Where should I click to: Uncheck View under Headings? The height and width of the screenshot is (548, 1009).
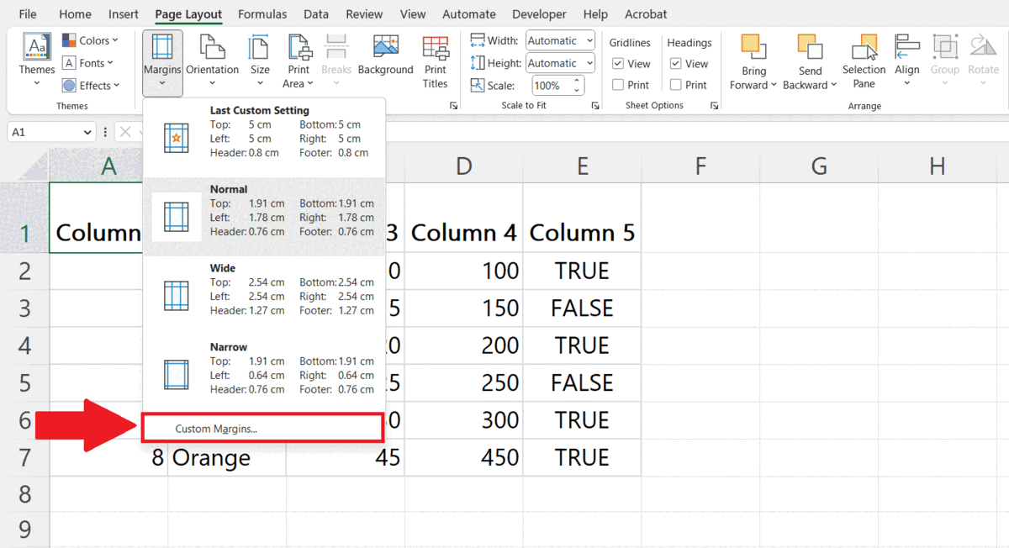click(x=677, y=63)
